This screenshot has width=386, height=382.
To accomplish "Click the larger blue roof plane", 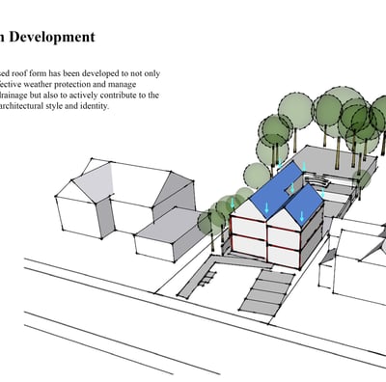I will point(275,191).
